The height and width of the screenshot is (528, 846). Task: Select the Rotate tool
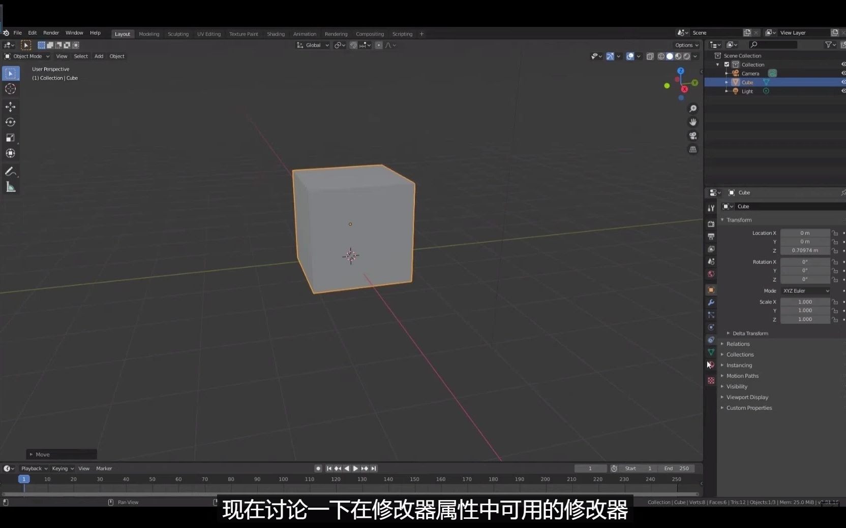[x=11, y=122]
